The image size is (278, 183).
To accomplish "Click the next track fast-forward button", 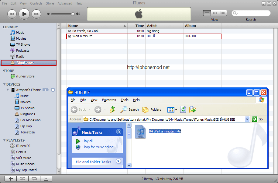I will point(36,14).
